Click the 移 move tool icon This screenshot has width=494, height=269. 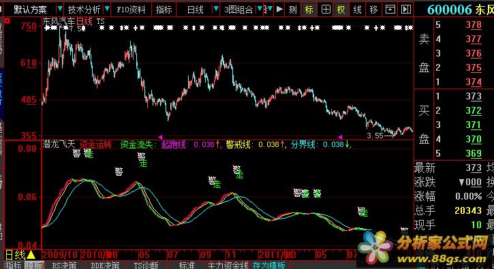[x=373, y=10]
